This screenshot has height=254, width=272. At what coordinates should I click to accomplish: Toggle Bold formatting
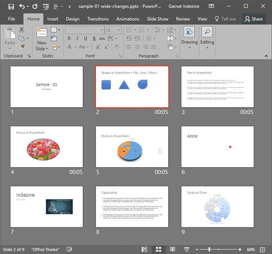pyautogui.click(x=69, y=38)
